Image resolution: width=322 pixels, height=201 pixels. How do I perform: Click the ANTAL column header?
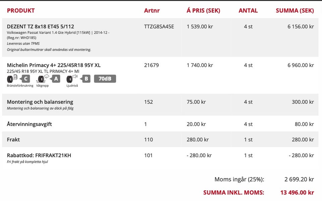point(248,10)
